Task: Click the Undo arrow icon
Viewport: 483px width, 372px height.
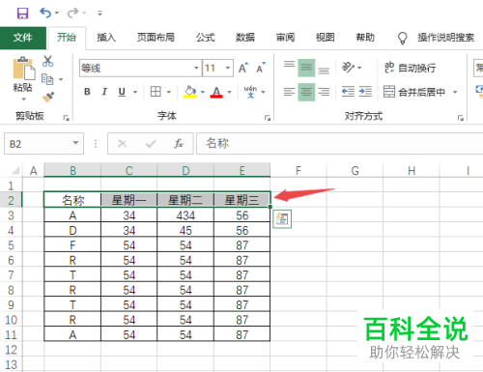Action: (x=45, y=13)
